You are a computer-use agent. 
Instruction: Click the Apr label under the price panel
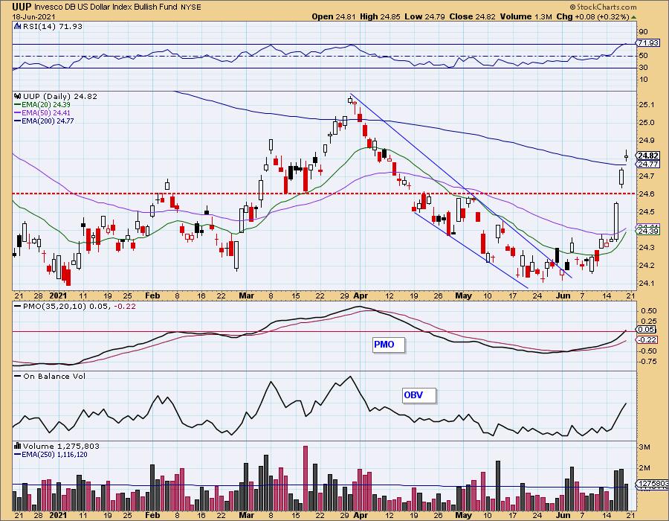(x=361, y=295)
